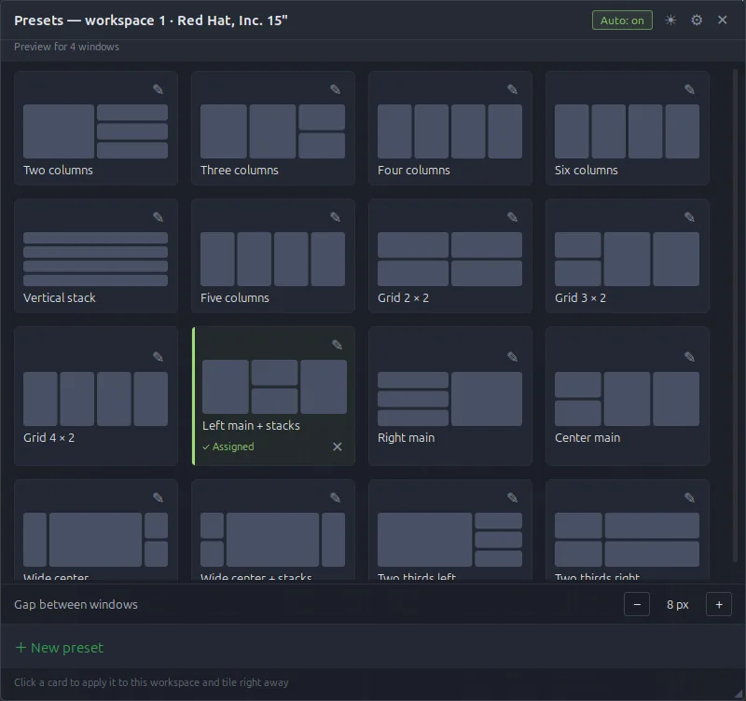The image size is (746, 701).
Task: Edit the Grid 4 × 2 preset
Action: point(158,357)
